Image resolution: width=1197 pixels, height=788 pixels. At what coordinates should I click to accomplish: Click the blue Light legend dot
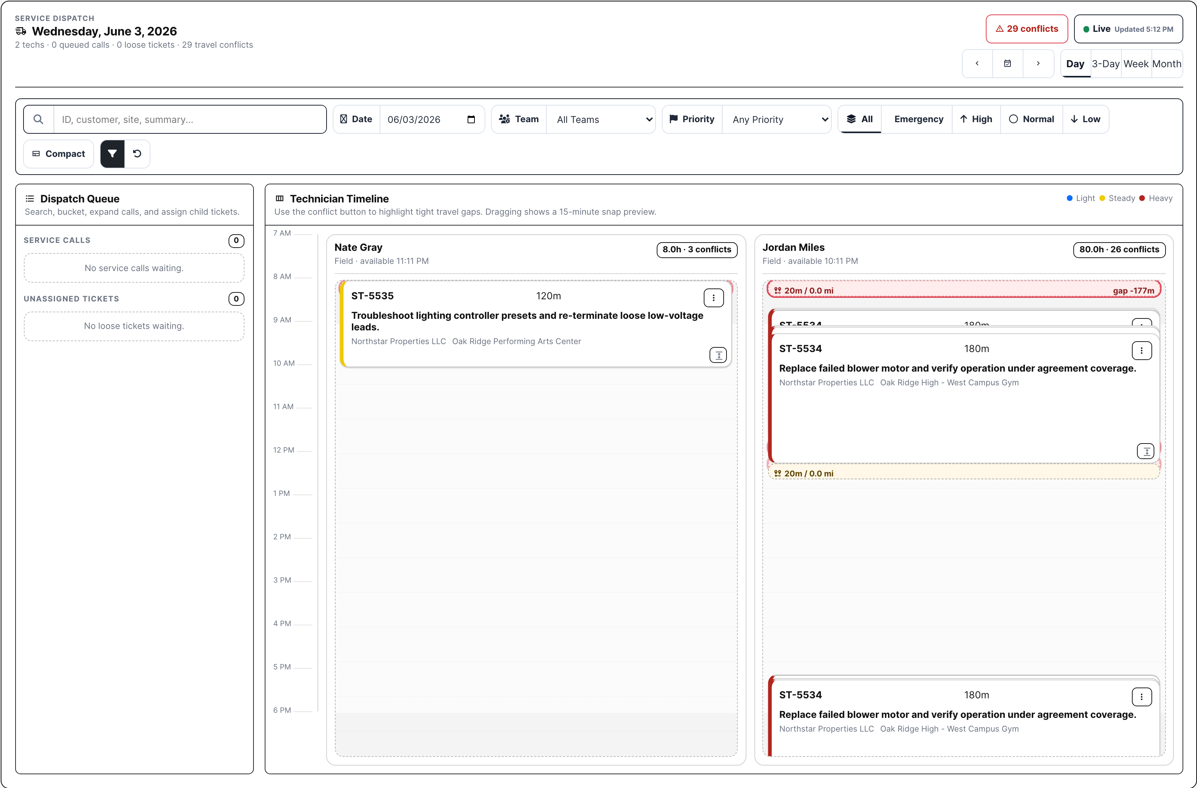pyautogui.click(x=1069, y=198)
